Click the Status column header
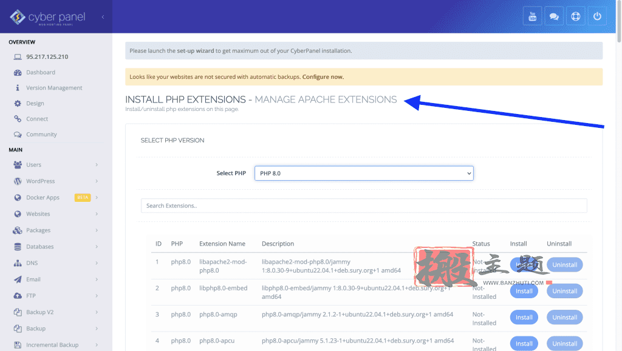Screen dimensions: 622x351 point(481,244)
